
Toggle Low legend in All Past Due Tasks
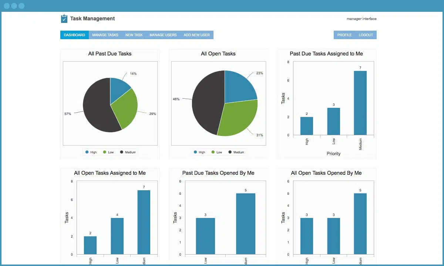click(108, 152)
